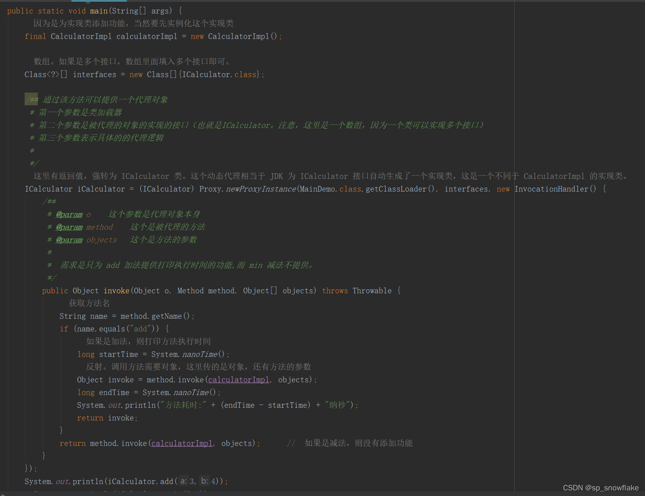Click the comment starting '这里有返回值'
The height and width of the screenshot is (496, 645).
(330, 176)
